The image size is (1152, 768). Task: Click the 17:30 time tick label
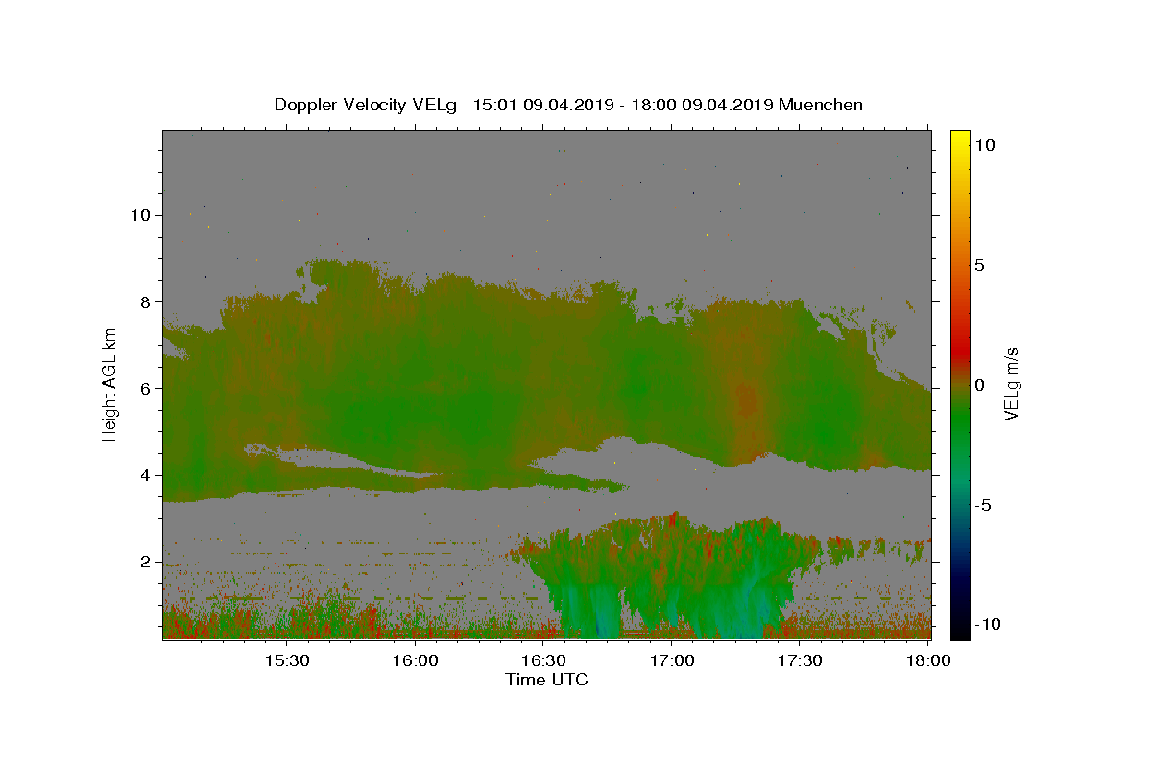(x=800, y=660)
